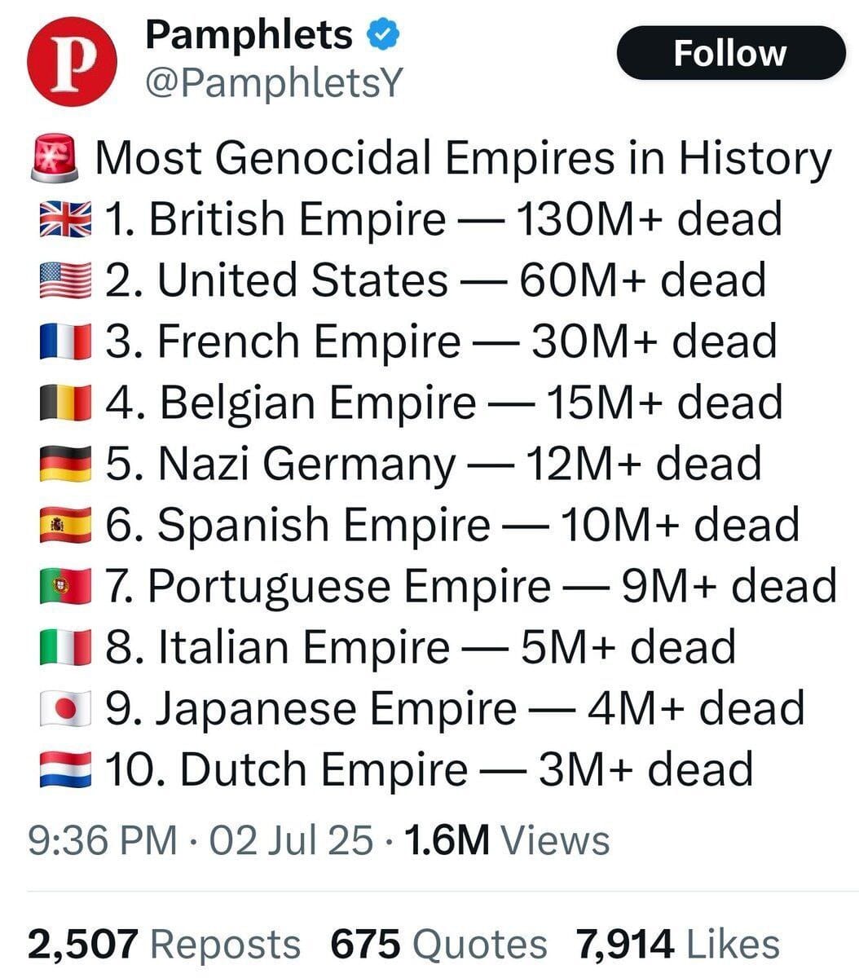Open the 2,507 Reposts list

tap(163, 945)
